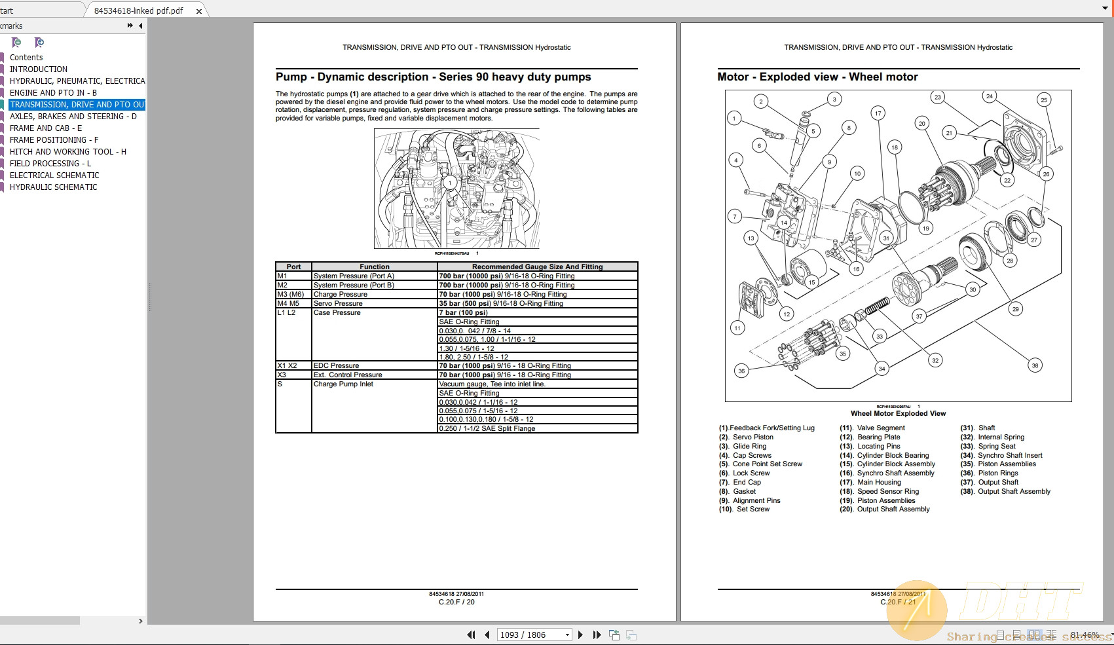
Task: Collapse the Bookmarks panel
Action: [139, 26]
